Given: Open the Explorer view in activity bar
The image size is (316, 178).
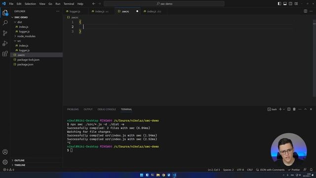Looking at the screenshot, I should 5,13.
